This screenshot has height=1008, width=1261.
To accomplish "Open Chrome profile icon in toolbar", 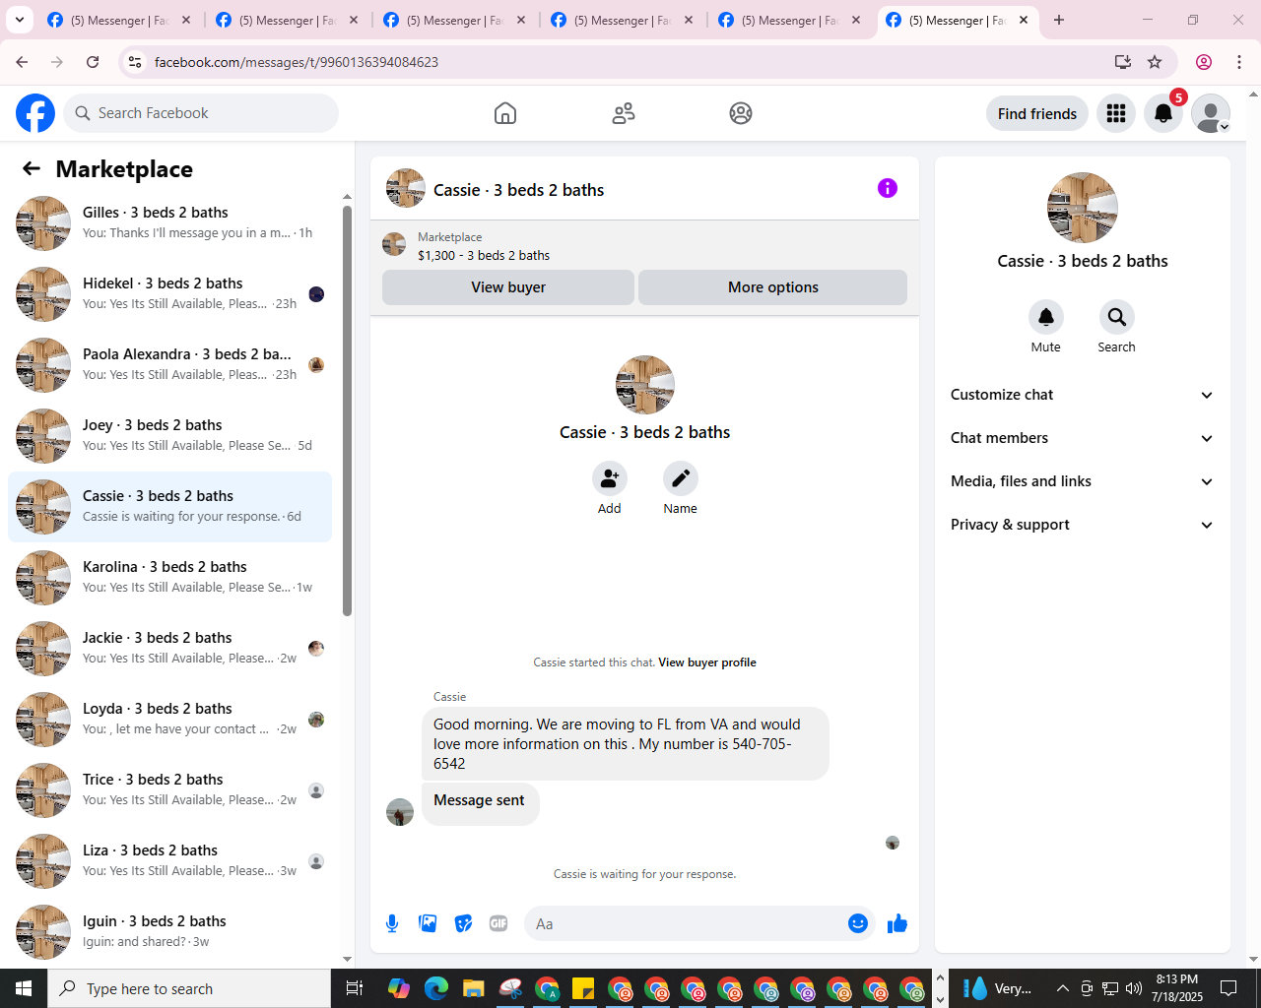I will (1204, 62).
